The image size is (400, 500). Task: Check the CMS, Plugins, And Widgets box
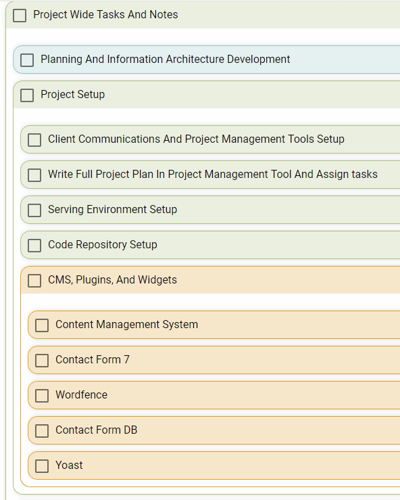point(34,281)
